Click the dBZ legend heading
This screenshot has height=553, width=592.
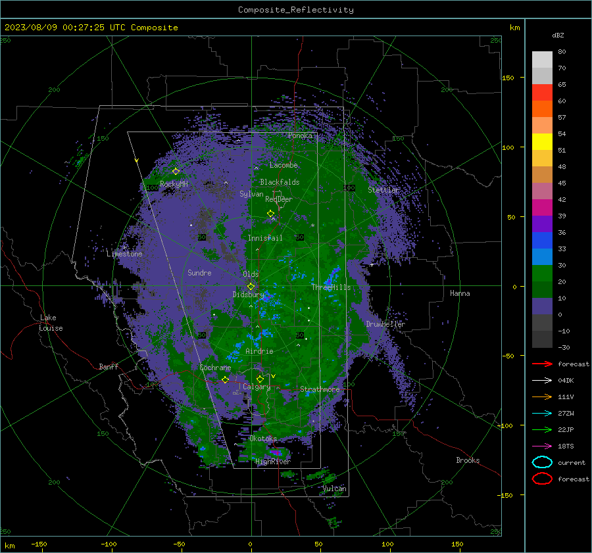[x=558, y=36]
